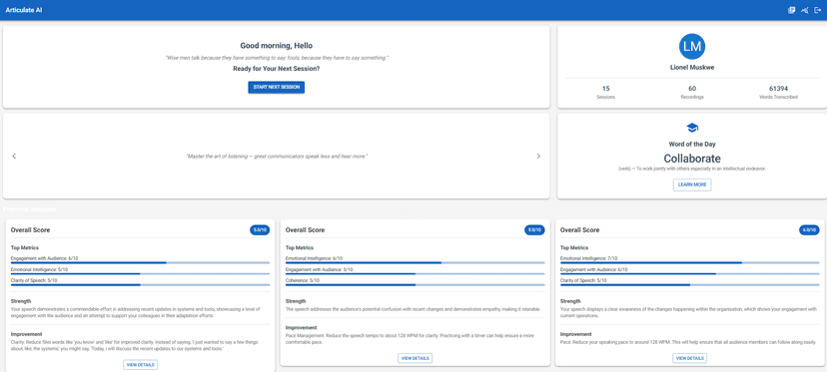
Task: Click the 'Word of the Day' heading
Action: point(692,144)
